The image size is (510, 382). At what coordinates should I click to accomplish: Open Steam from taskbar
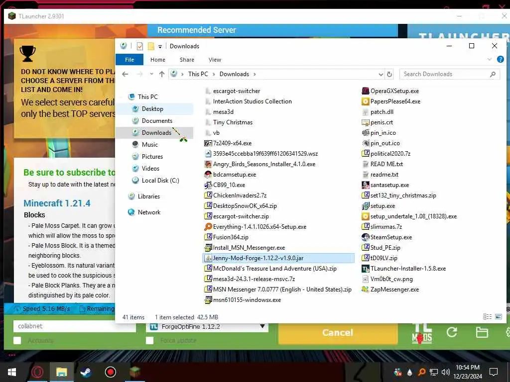click(x=86, y=372)
